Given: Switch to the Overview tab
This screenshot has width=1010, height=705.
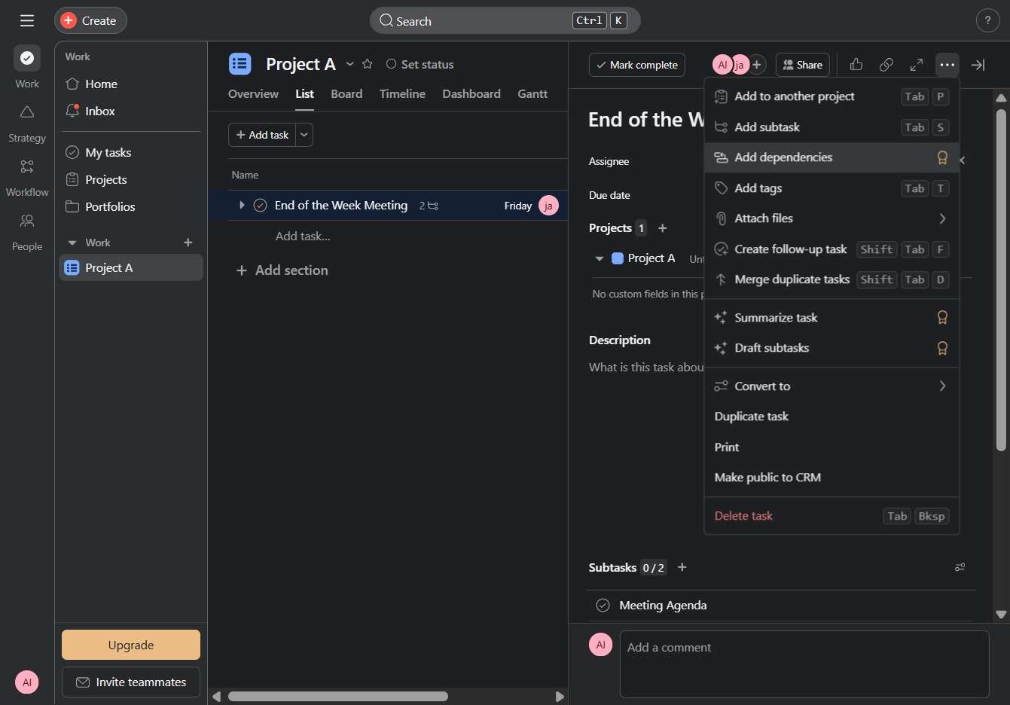Looking at the screenshot, I should (253, 93).
